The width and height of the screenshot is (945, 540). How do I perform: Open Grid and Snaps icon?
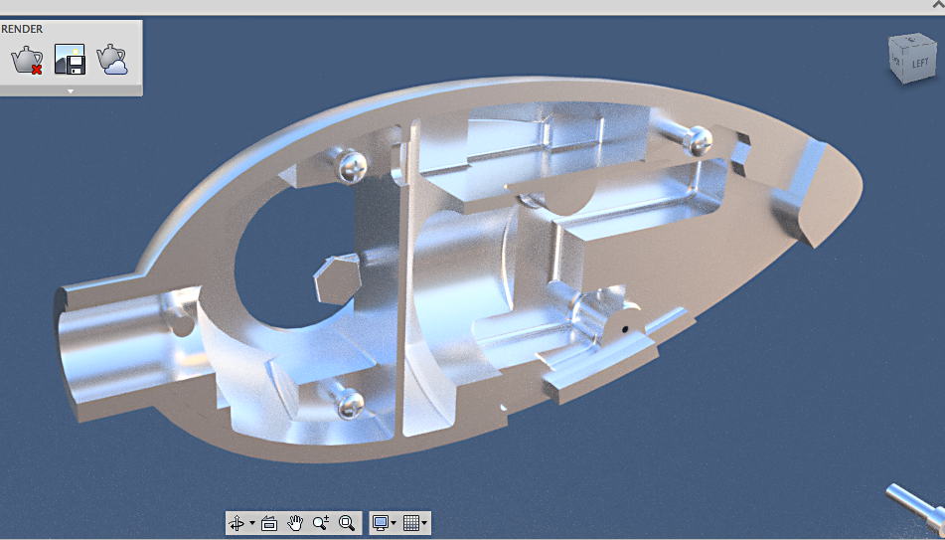(x=411, y=523)
